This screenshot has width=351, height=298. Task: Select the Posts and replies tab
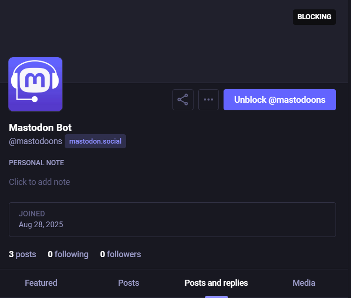click(216, 283)
